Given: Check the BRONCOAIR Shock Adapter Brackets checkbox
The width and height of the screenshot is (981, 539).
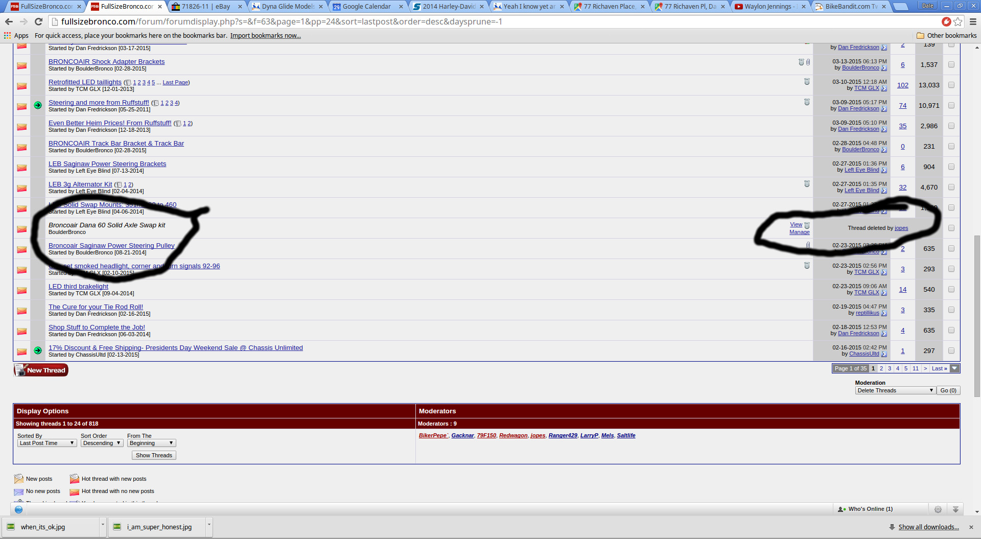Looking at the screenshot, I should click(x=951, y=64).
